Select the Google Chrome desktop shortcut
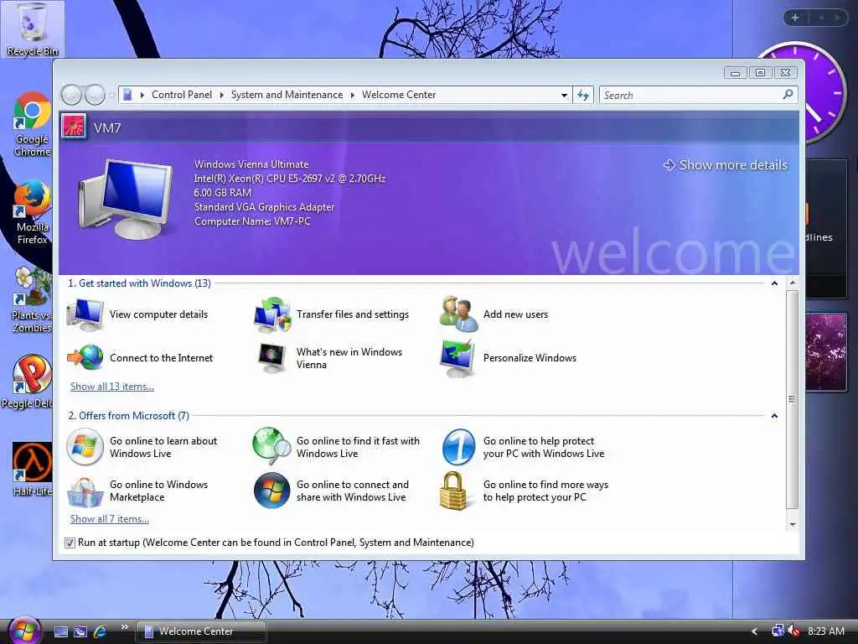Viewport: 858px width, 644px height. pyautogui.click(x=33, y=124)
